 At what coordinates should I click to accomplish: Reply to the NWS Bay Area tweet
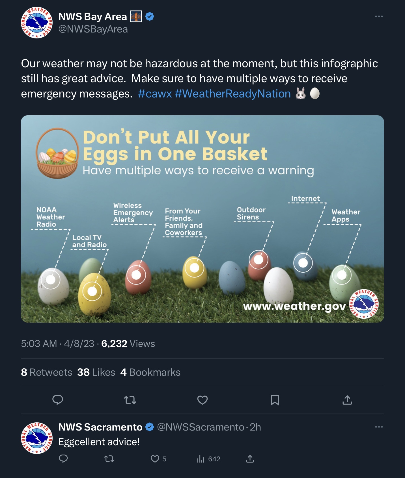58,400
